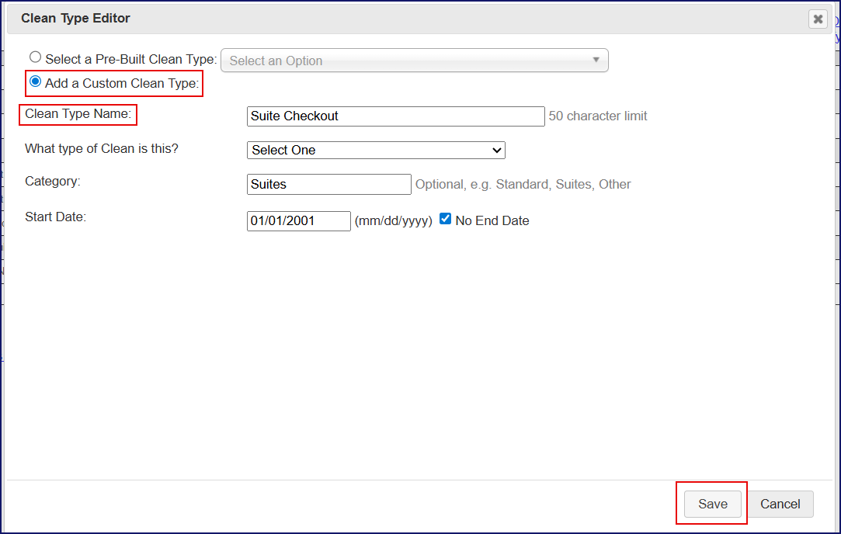Click the mm/dd/yyyy format hint

pyautogui.click(x=393, y=220)
